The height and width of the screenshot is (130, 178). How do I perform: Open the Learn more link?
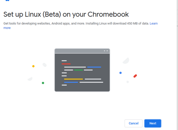153,24
